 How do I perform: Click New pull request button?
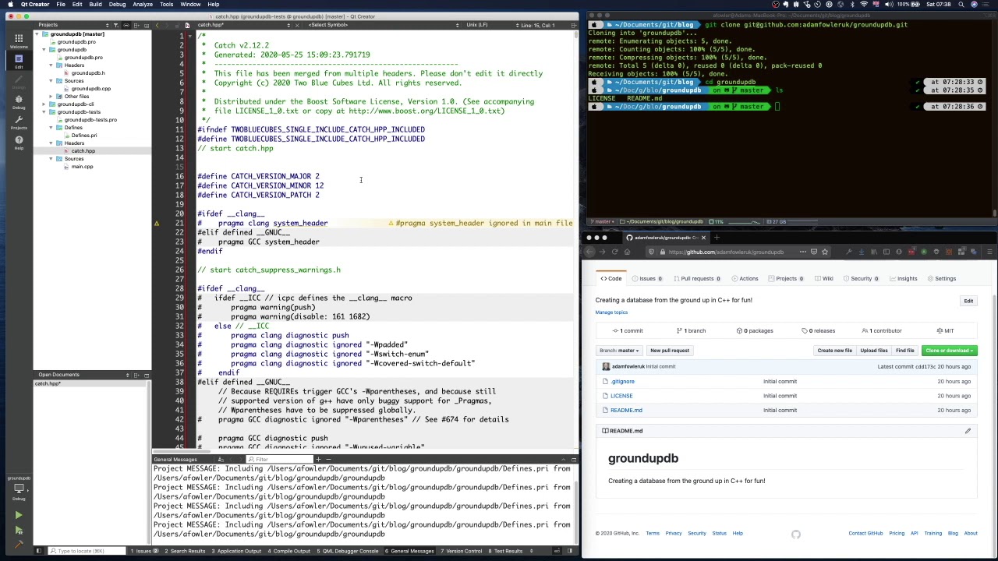pos(670,351)
